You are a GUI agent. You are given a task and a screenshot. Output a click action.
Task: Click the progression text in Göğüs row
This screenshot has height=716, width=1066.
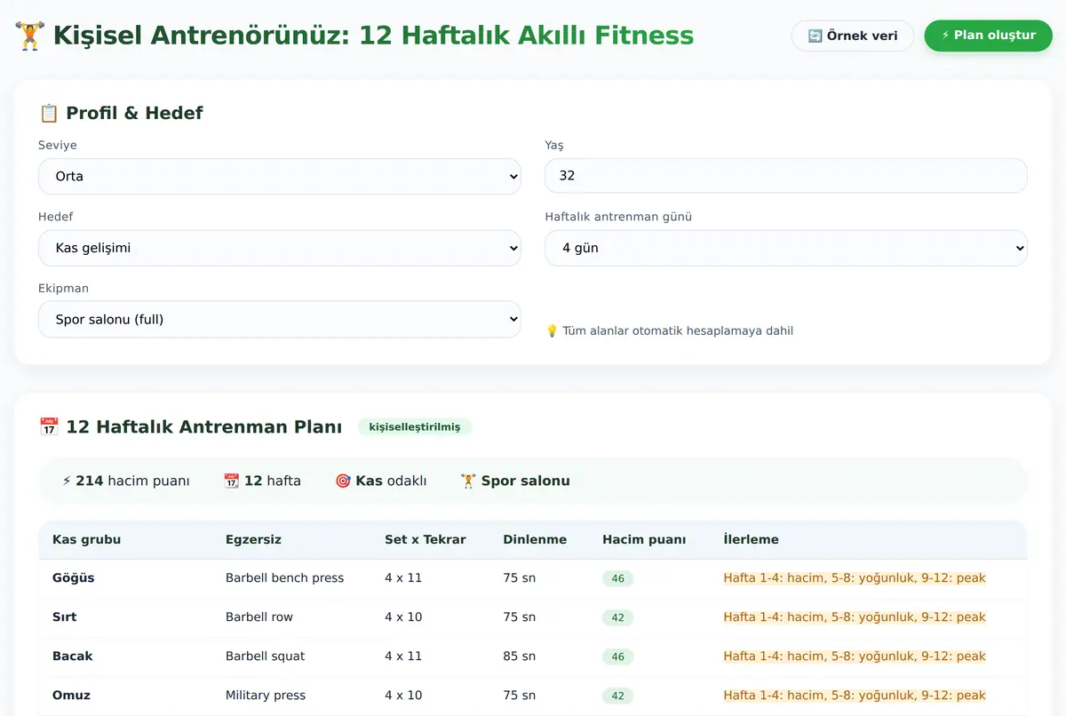click(855, 577)
